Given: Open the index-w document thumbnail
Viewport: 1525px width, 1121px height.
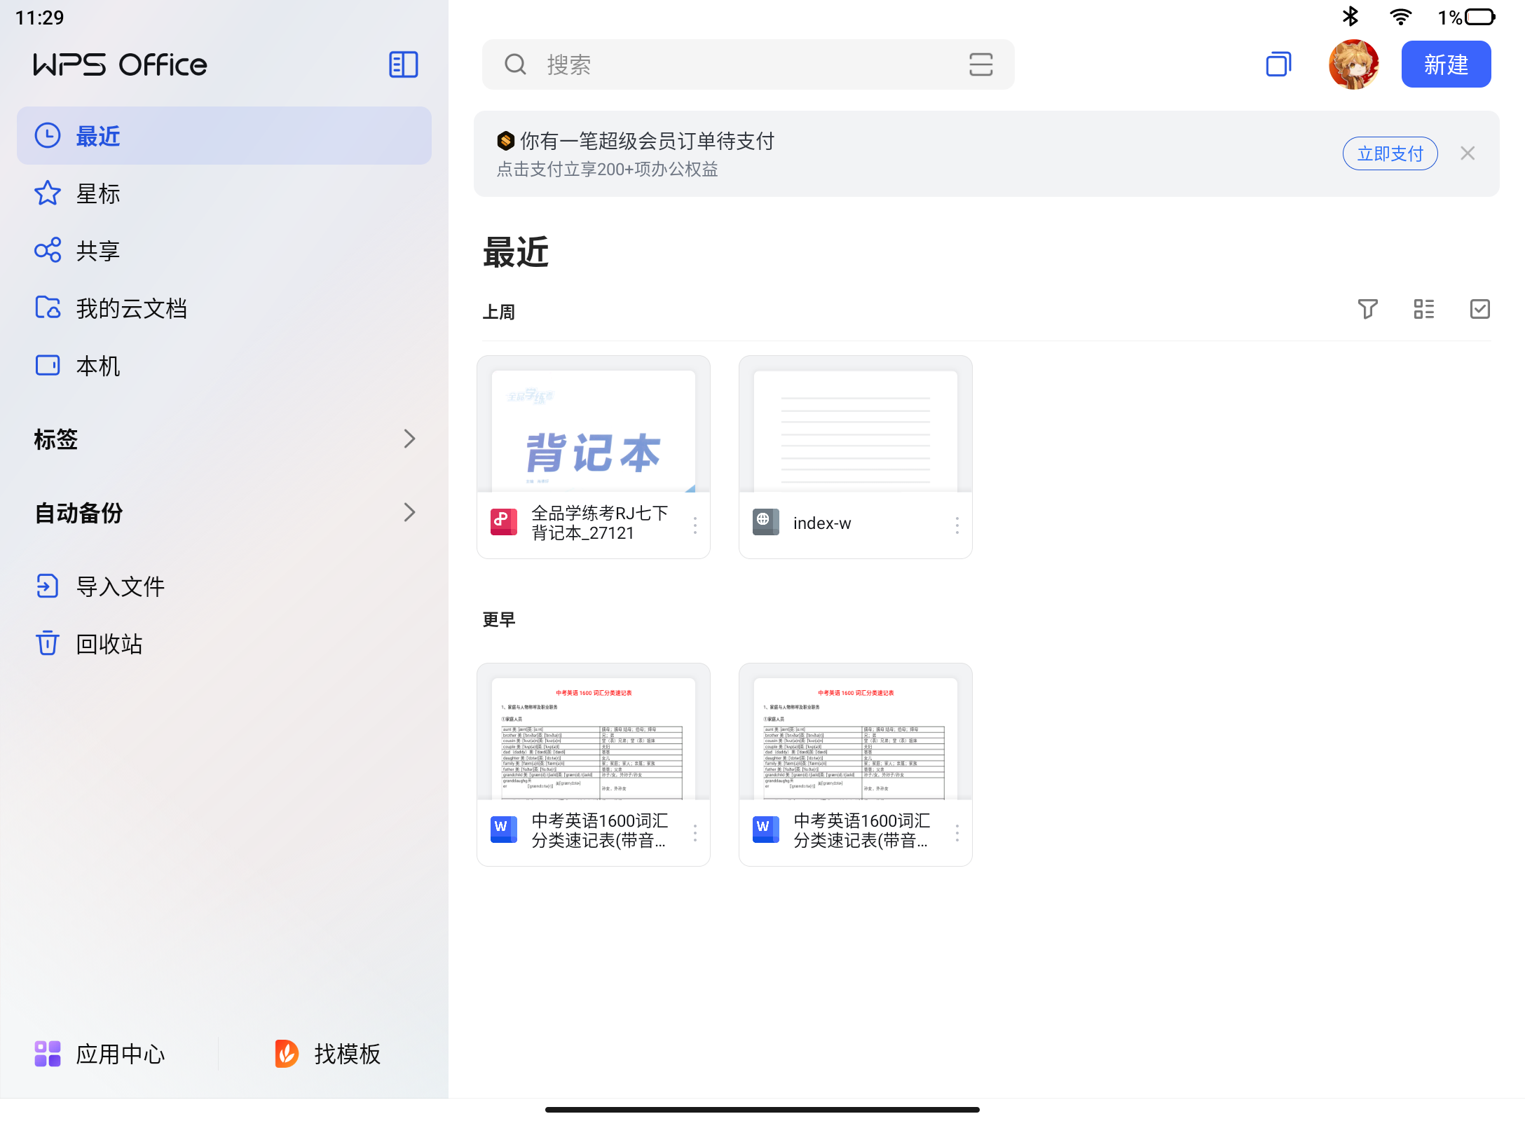Looking at the screenshot, I should click(x=855, y=429).
